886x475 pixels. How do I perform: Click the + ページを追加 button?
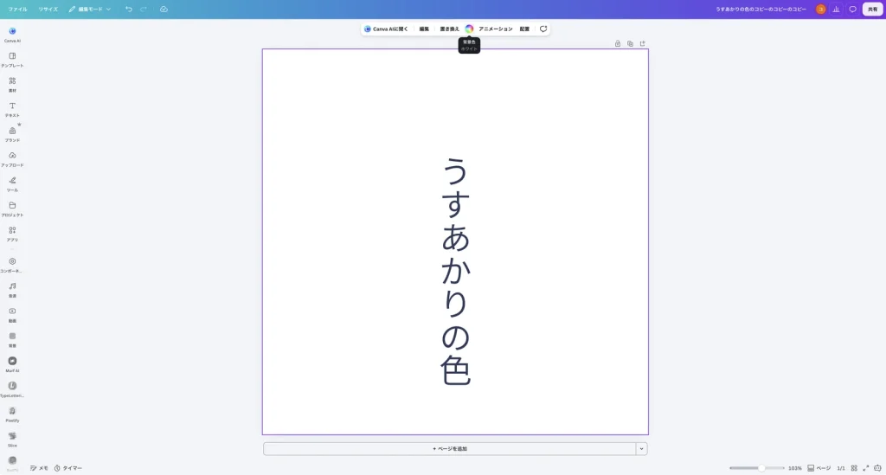click(450, 449)
